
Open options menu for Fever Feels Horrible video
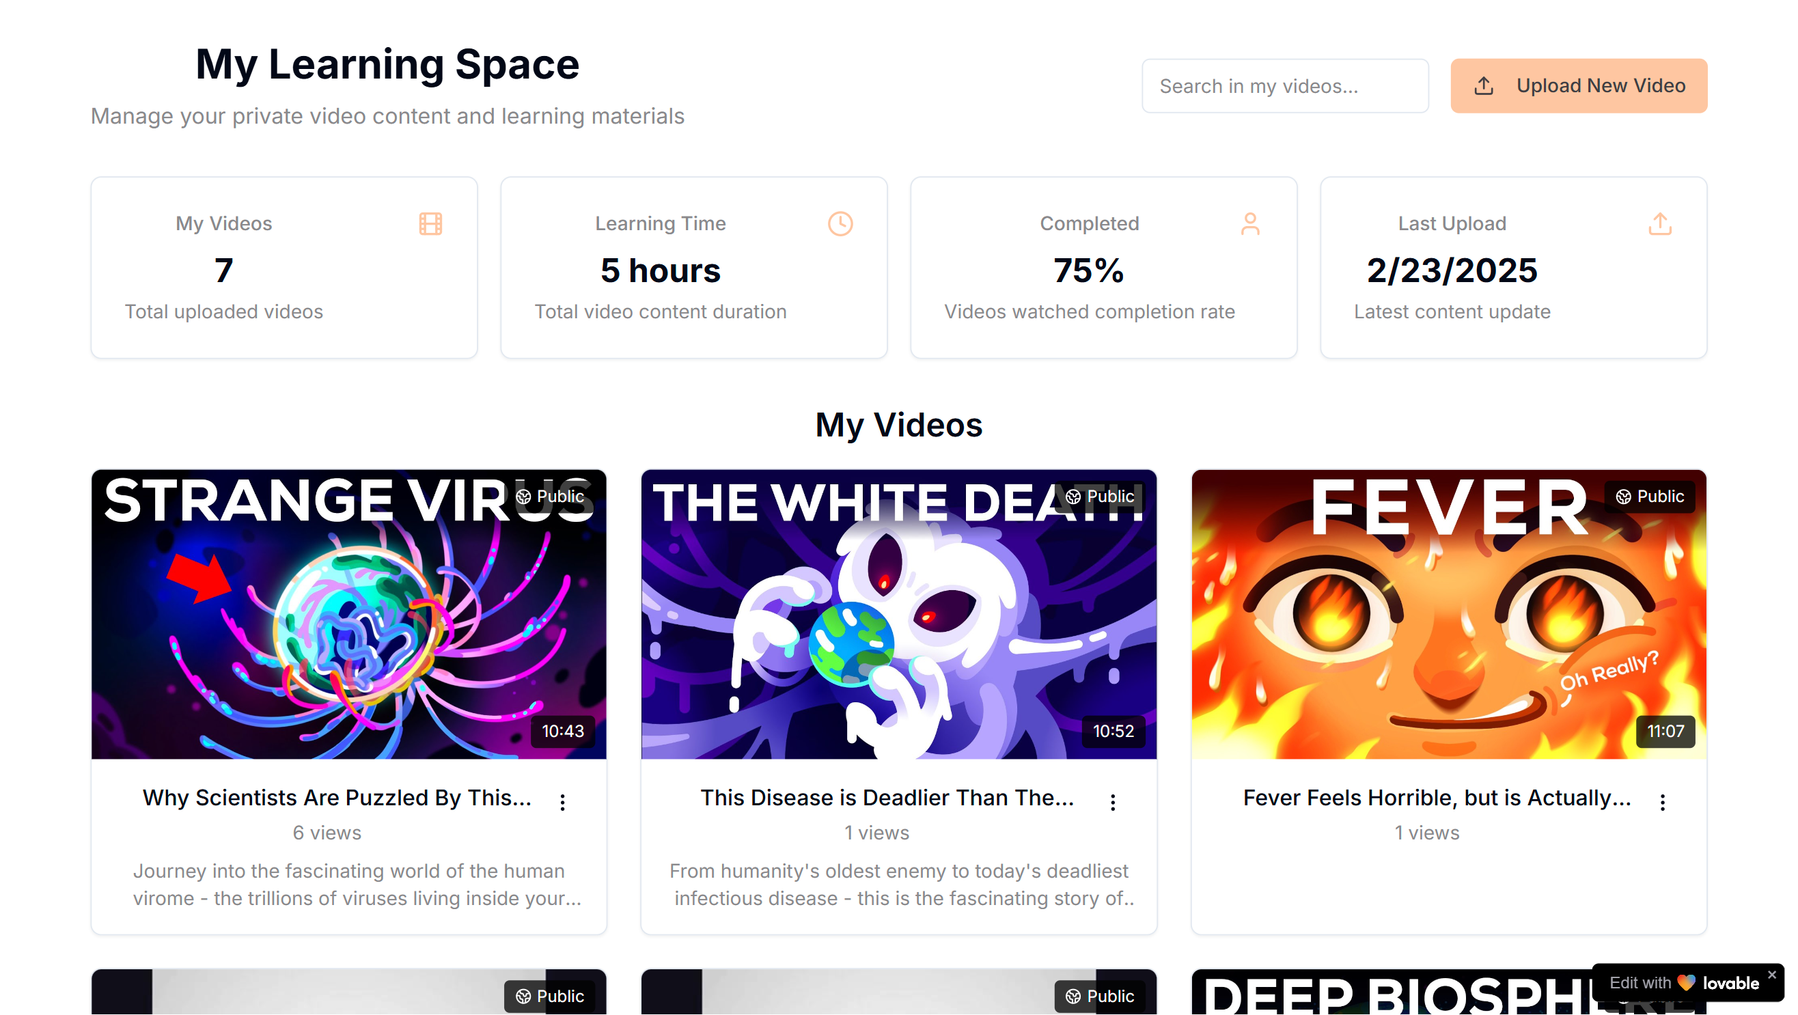(x=1663, y=802)
